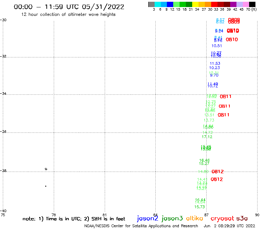Click the 81 longitude axis label
Image resolution: width=260 pixels, height=229 pixels.
[105, 215]
